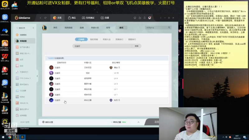Image resolution: width=249 pixels, height=140 pixels.
Task: Collapse the sidebar with the arrow handle
Action: point(37,76)
